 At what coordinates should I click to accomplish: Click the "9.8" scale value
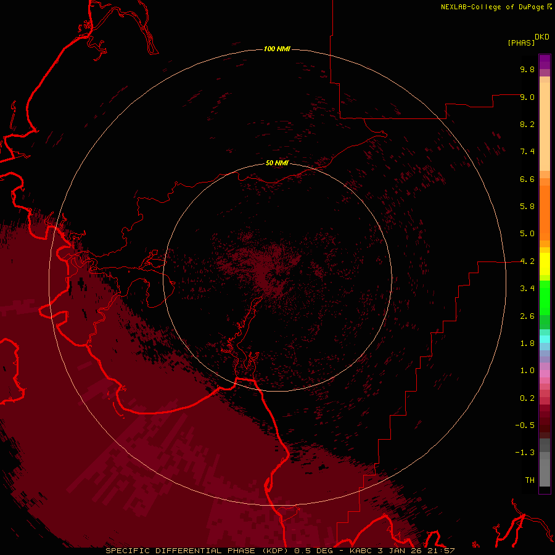527,69
